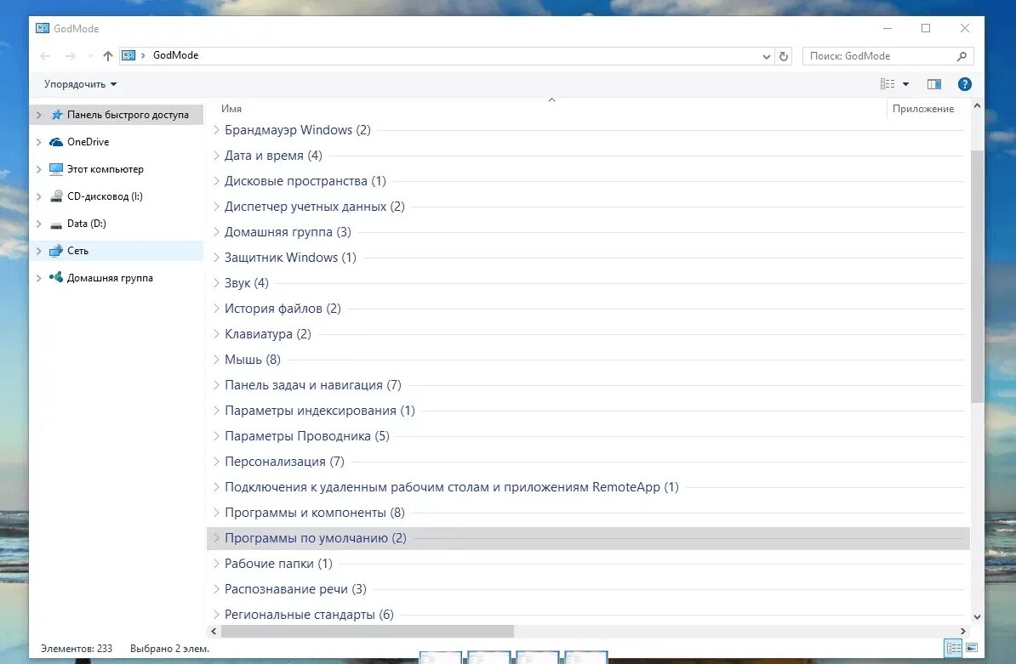Select Защитник Windows (1) group
Image resolution: width=1016 pixels, height=664 pixels.
[290, 258]
